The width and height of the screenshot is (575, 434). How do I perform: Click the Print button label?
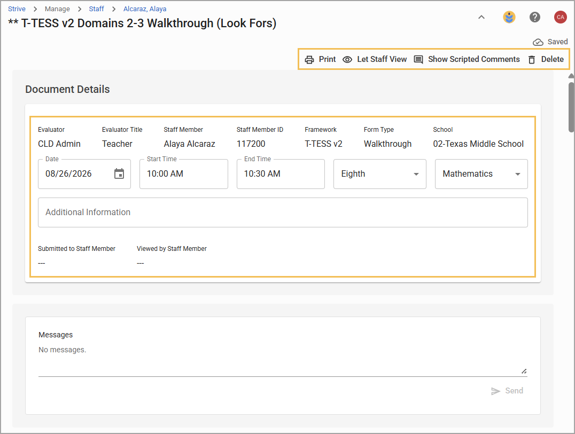327,59
